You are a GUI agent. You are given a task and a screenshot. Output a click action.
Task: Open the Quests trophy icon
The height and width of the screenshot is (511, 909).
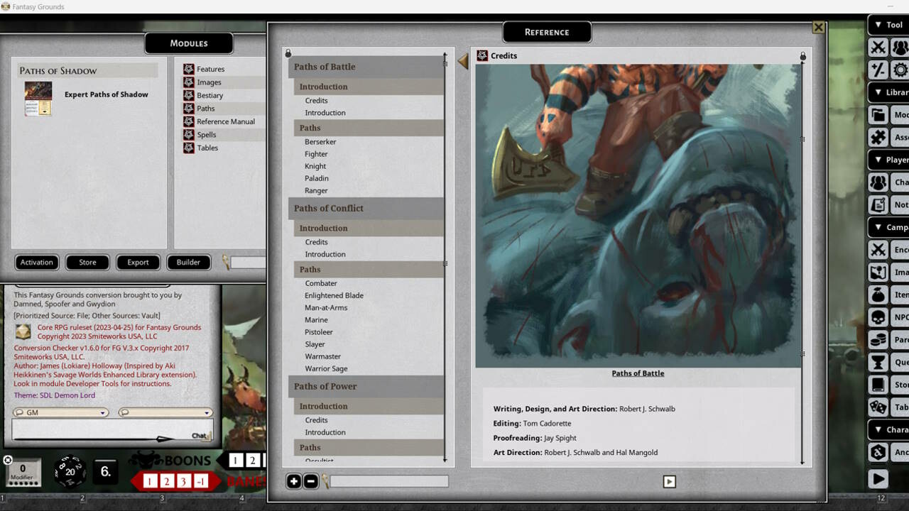(x=878, y=362)
